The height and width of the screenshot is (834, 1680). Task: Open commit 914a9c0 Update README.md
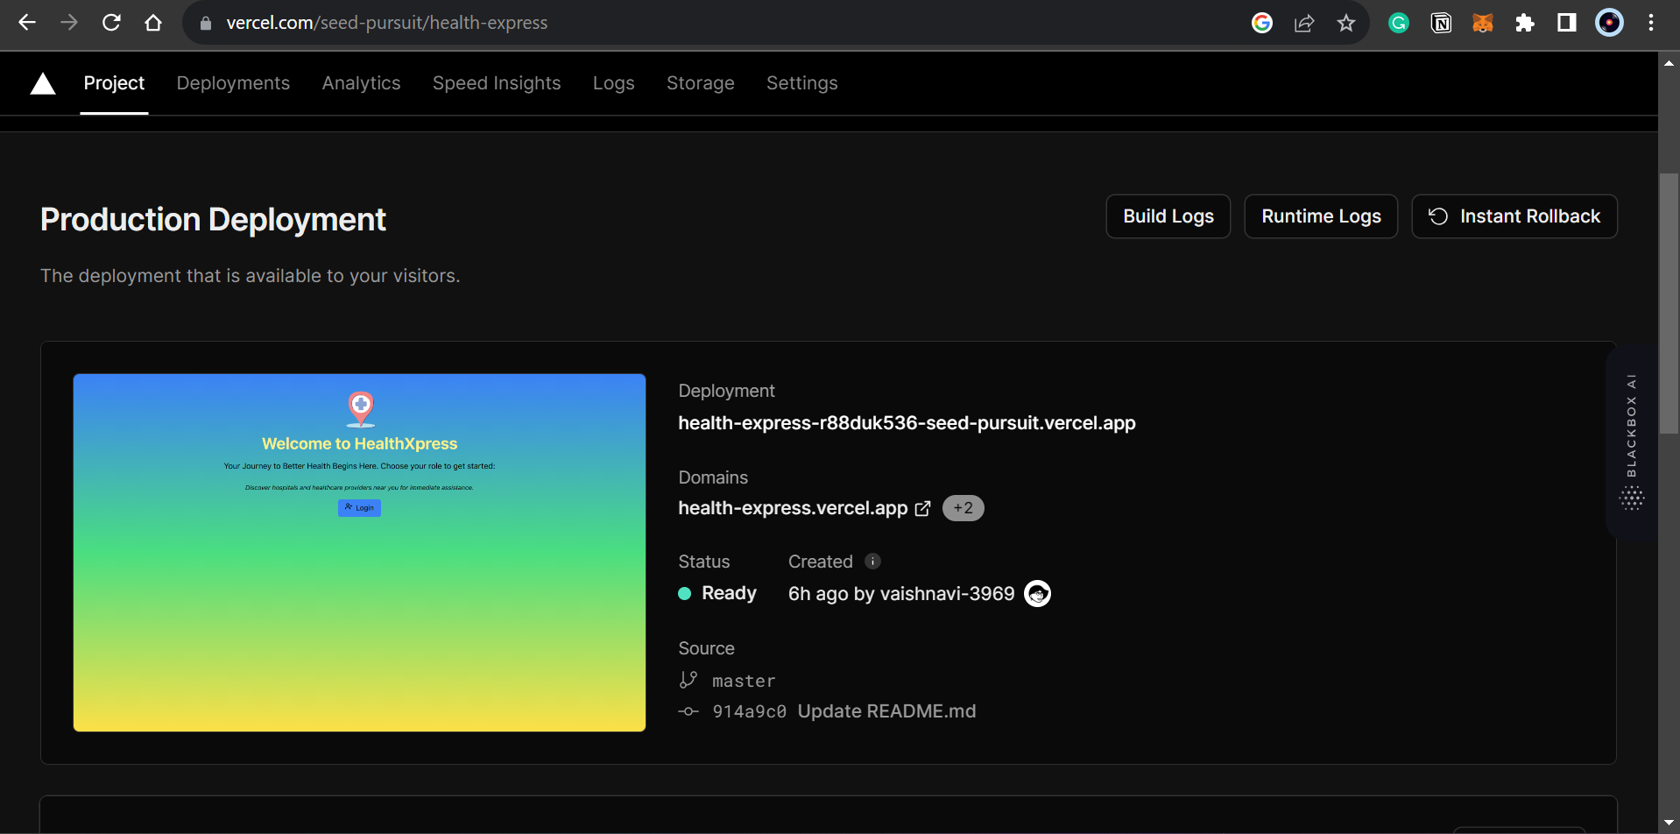click(x=844, y=711)
